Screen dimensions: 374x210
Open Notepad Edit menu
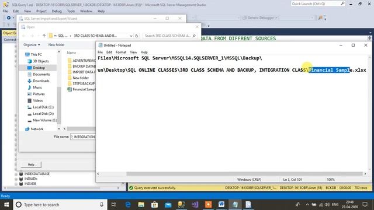[x=109, y=52]
